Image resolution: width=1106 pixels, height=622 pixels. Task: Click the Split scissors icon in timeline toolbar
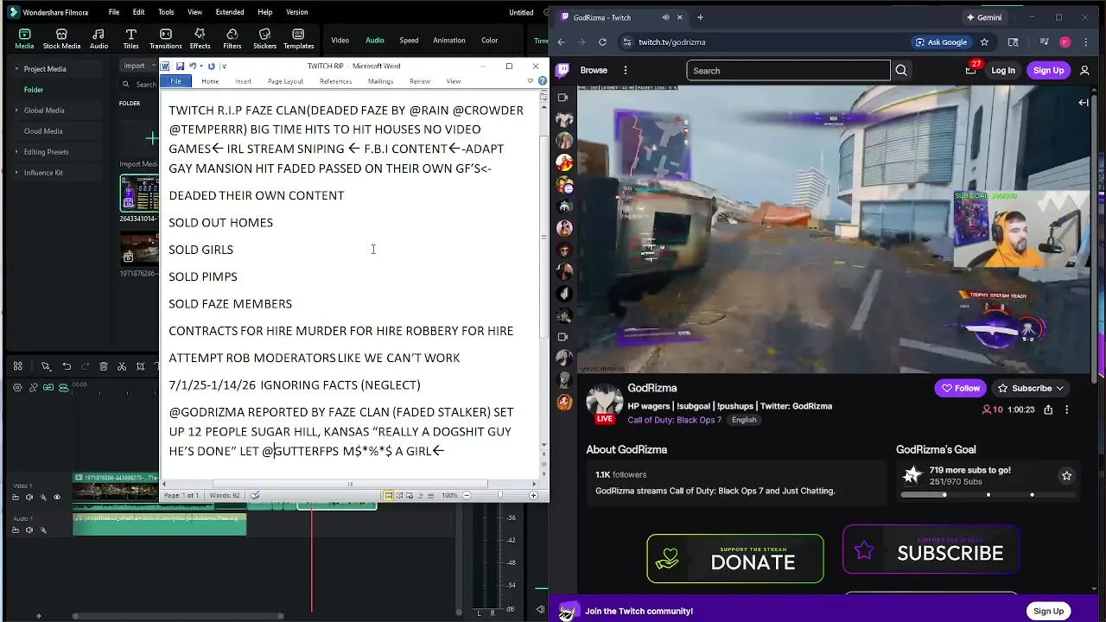(x=122, y=366)
